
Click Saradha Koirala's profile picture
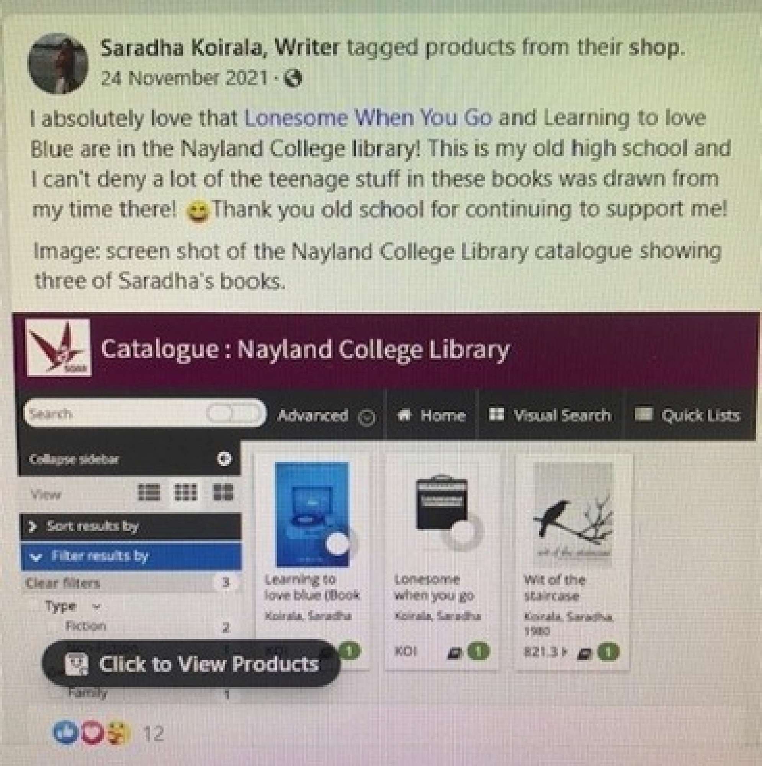click(x=58, y=64)
